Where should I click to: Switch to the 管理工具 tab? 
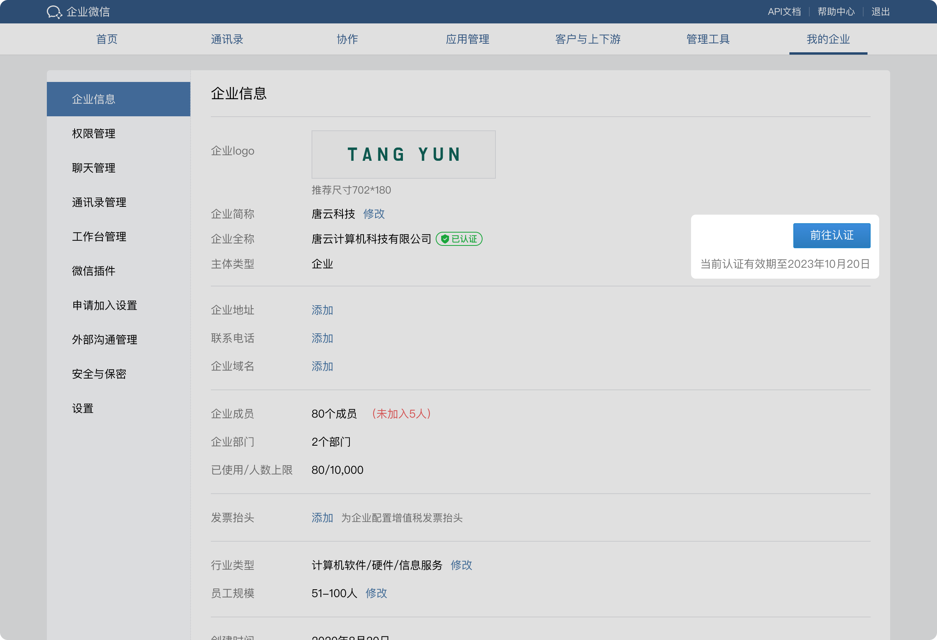tap(708, 39)
